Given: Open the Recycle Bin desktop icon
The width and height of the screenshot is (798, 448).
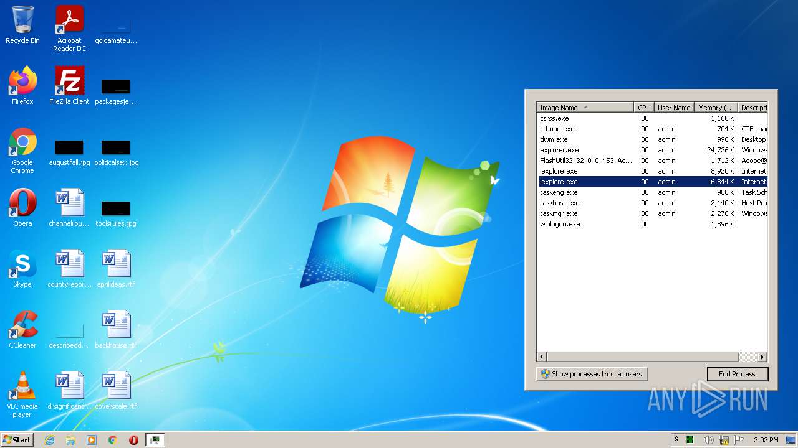Looking at the screenshot, I should (22, 25).
